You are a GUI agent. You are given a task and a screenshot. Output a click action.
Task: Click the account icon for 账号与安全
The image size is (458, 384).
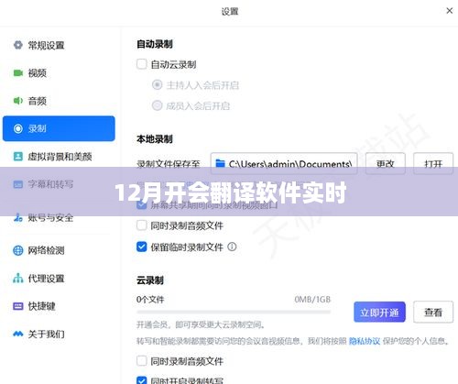[x=18, y=217]
